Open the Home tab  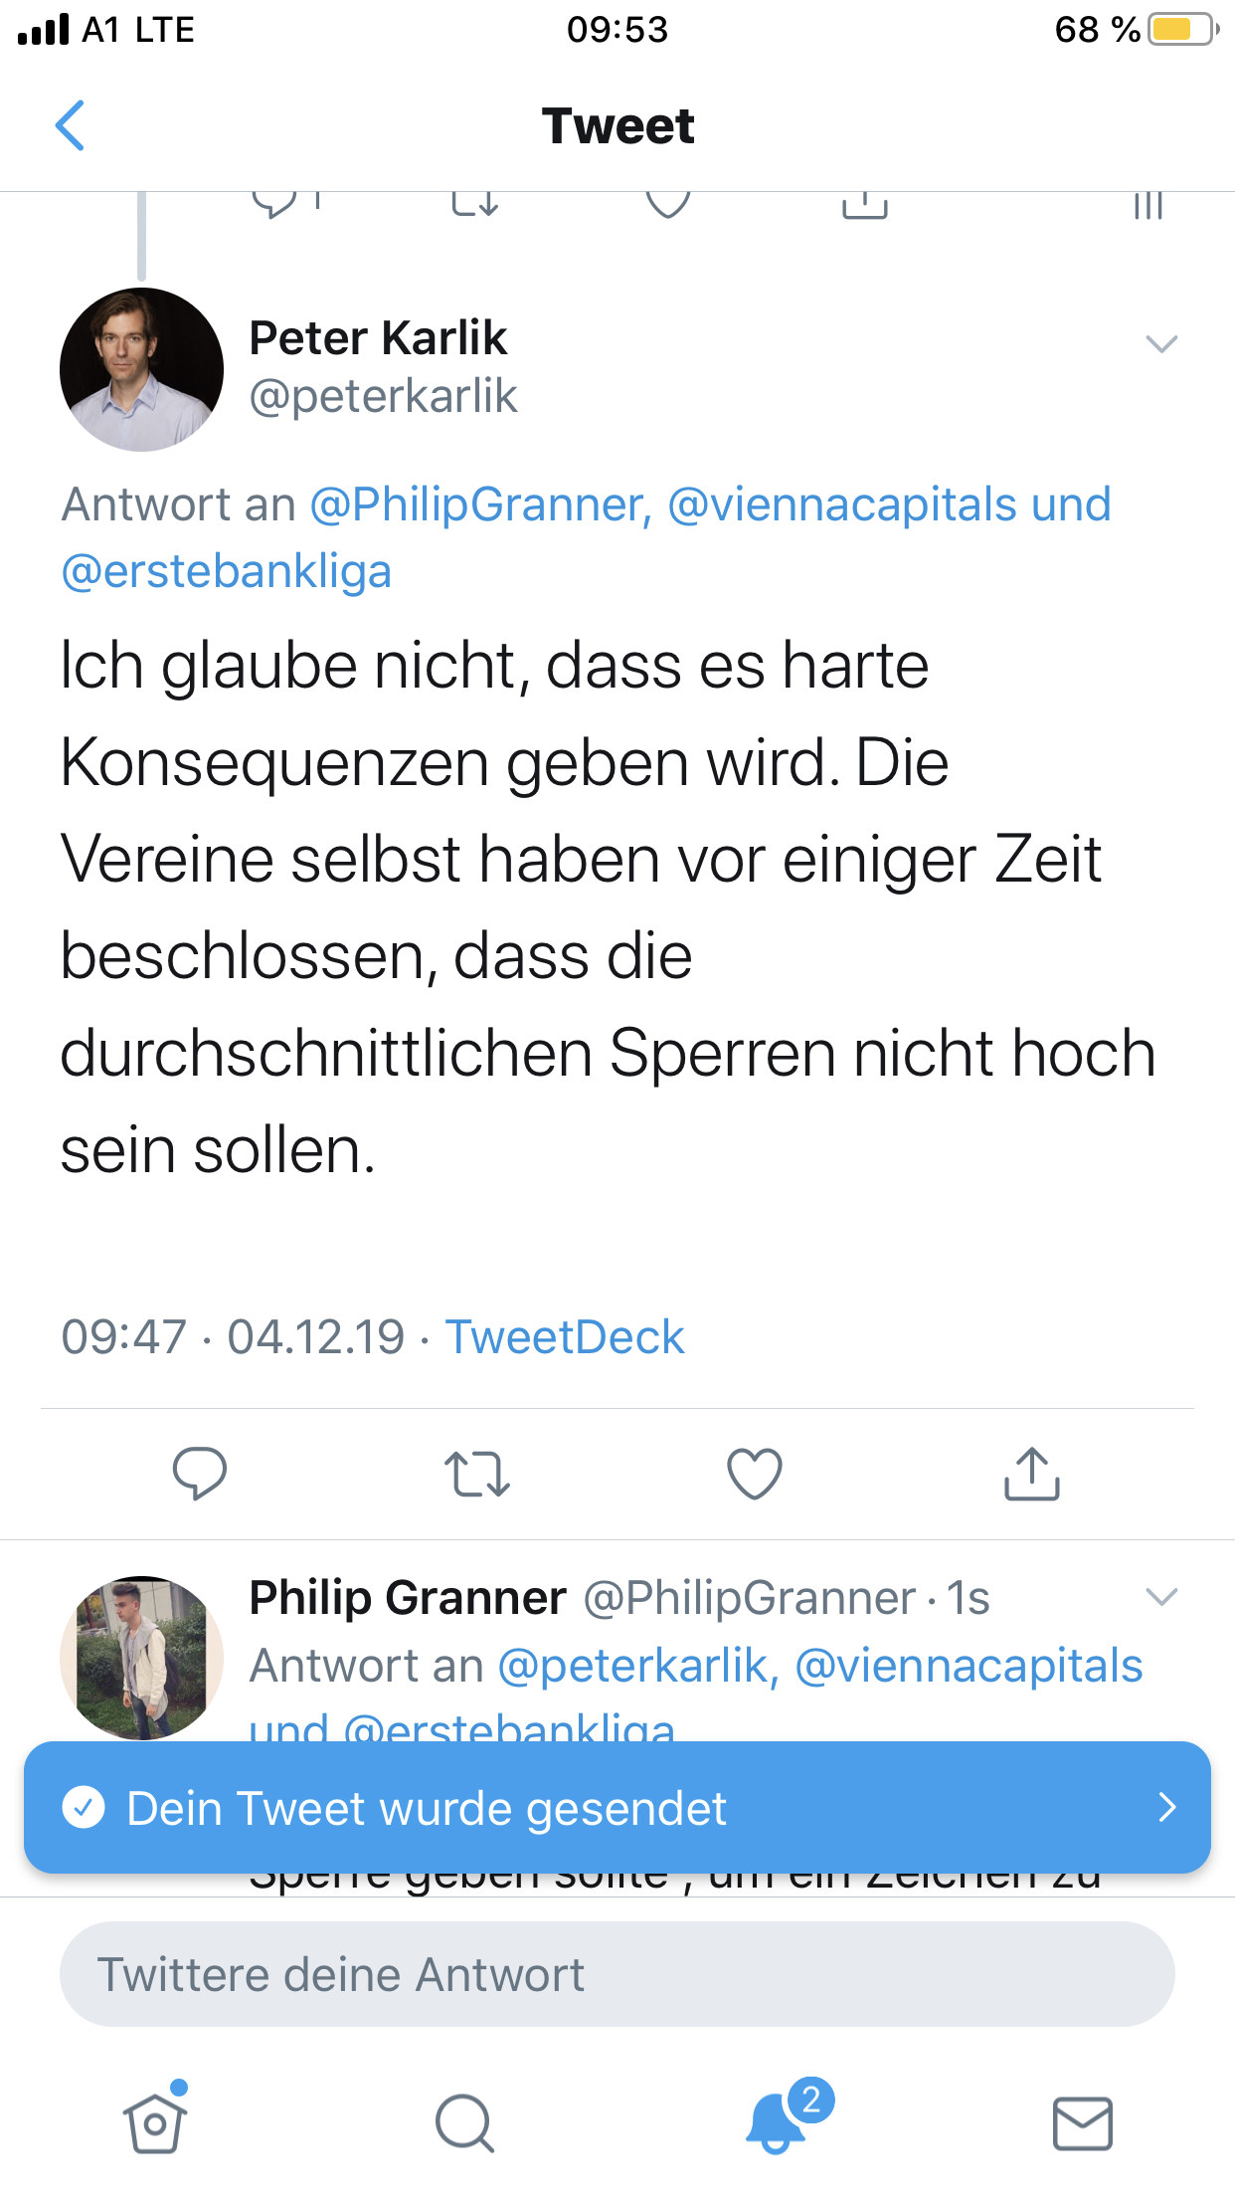click(x=155, y=2122)
